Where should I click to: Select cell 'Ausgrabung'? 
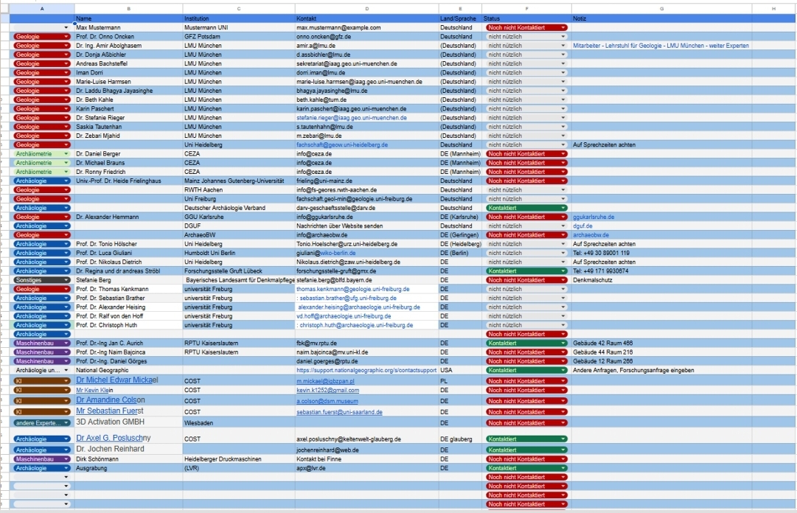(x=128, y=468)
